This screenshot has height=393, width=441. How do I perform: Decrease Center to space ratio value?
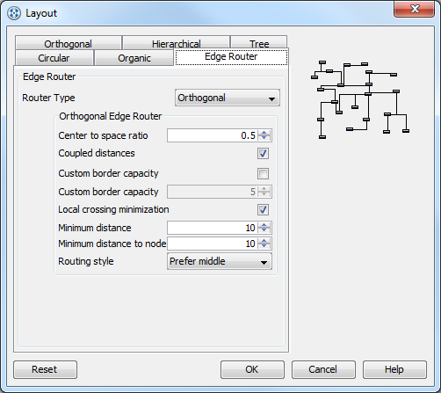click(x=264, y=138)
